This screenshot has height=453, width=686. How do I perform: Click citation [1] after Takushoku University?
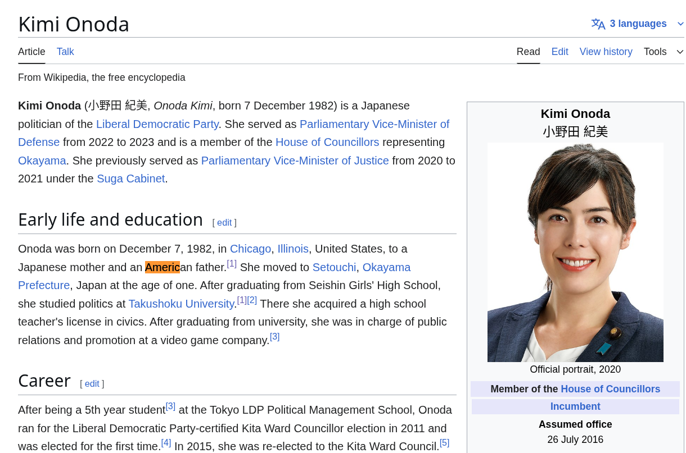coord(242,300)
